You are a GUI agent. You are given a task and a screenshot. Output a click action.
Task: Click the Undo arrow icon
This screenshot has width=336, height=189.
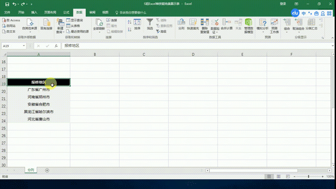[x=14, y=4]
